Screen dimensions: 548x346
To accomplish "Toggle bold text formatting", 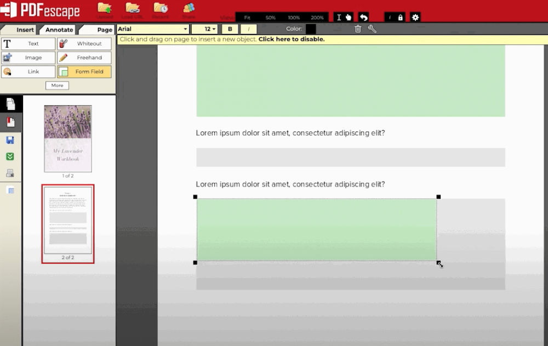I will pyautogui.click(x=230, y=28).
